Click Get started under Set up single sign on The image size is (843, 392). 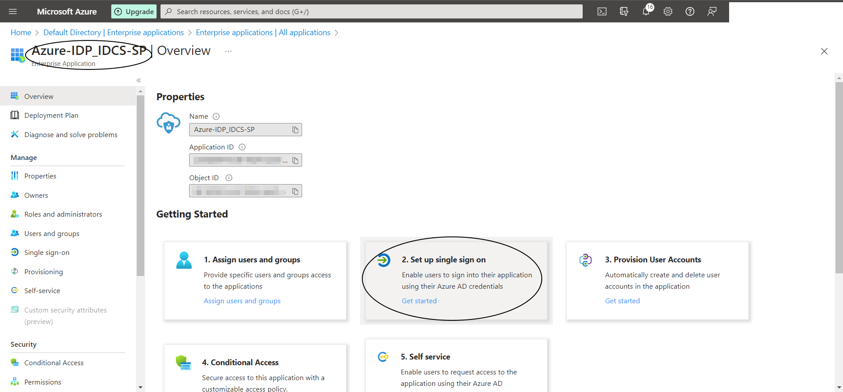pyautogui.click(x=419, y=301)
